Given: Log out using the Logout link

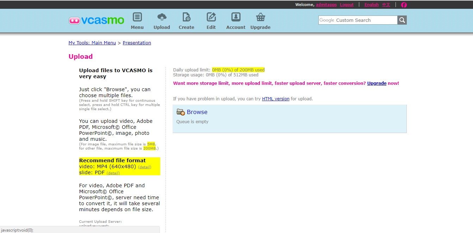Looking at the screenshot, I should click(347, 5).
